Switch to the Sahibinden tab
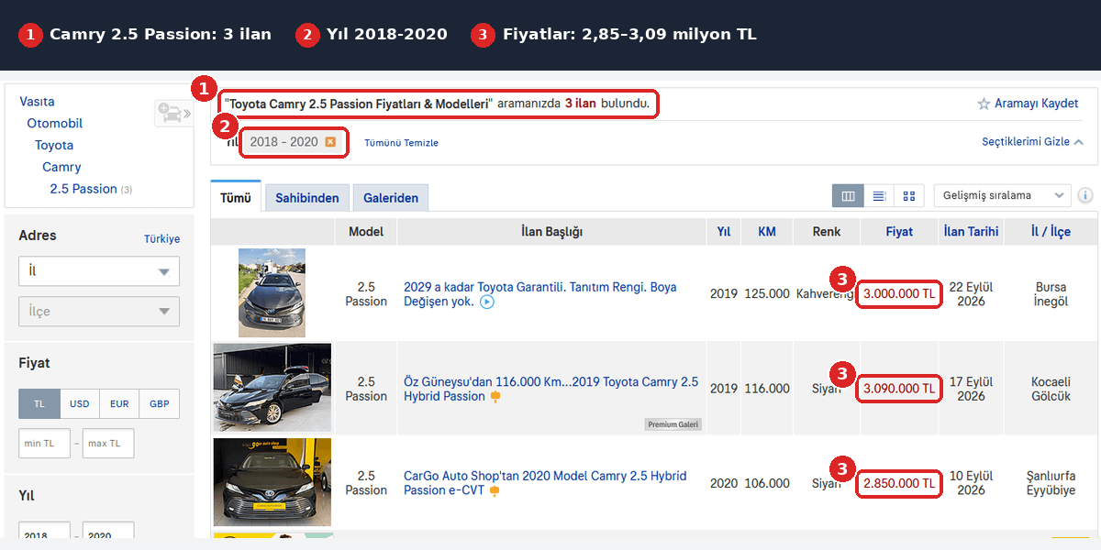Screen dimensions: 1101x550 pos(307,198)
